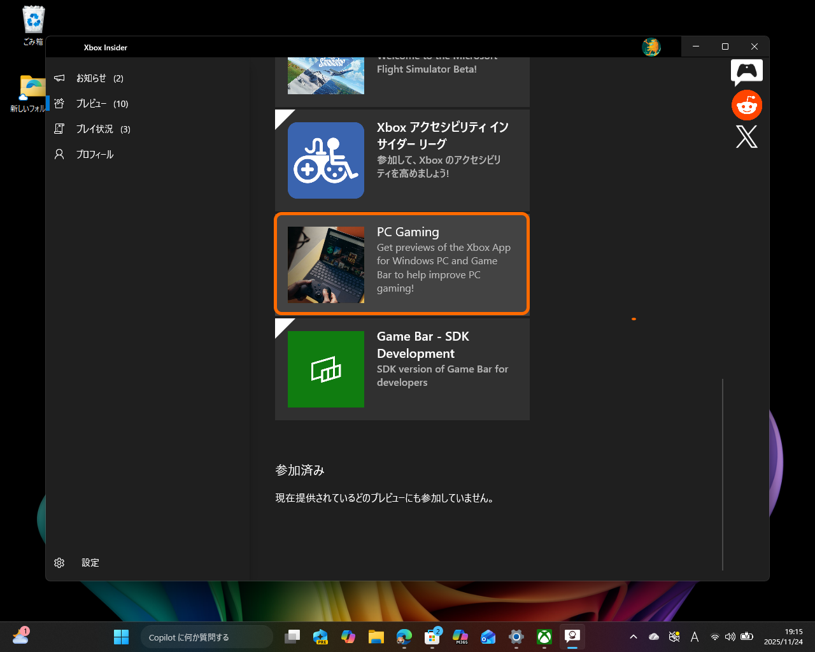
Task: Open the Game Bar - SDK Development preview
Action: [x=402, y=369]
